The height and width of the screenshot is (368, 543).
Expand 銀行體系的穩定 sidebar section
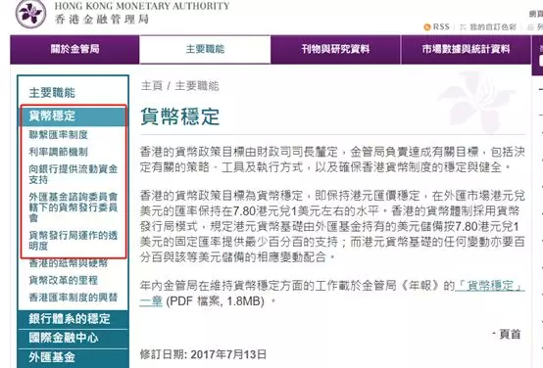click(74, 319)
